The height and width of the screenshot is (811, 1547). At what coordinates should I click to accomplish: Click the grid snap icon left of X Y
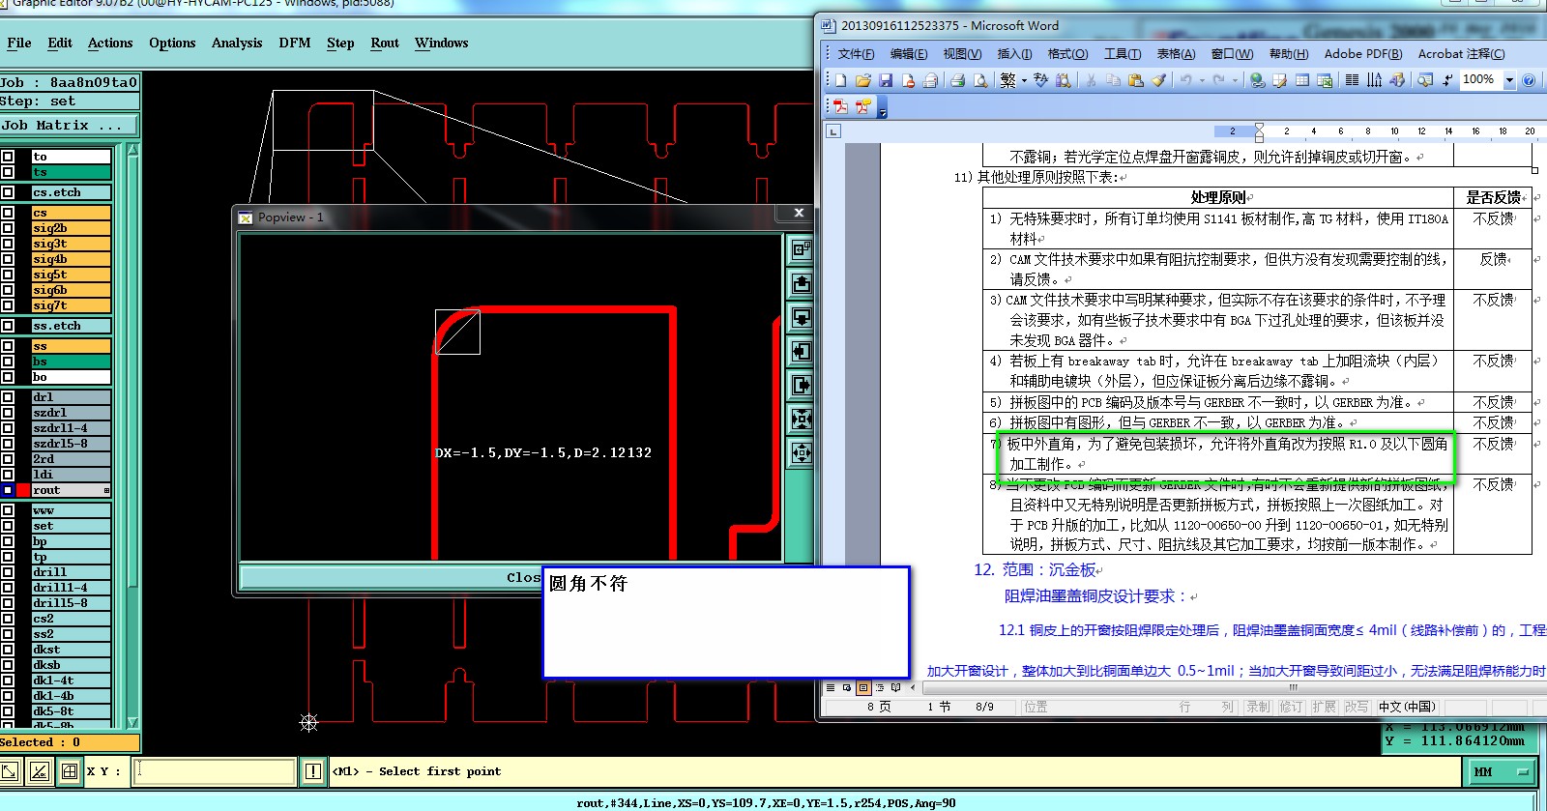[70, 771]
